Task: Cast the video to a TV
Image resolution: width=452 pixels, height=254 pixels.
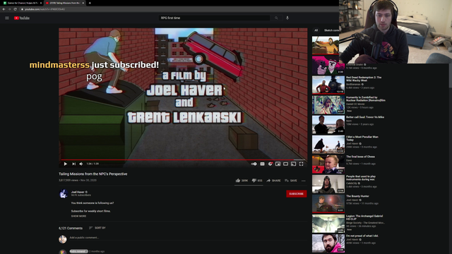Action: pos(294,164)
